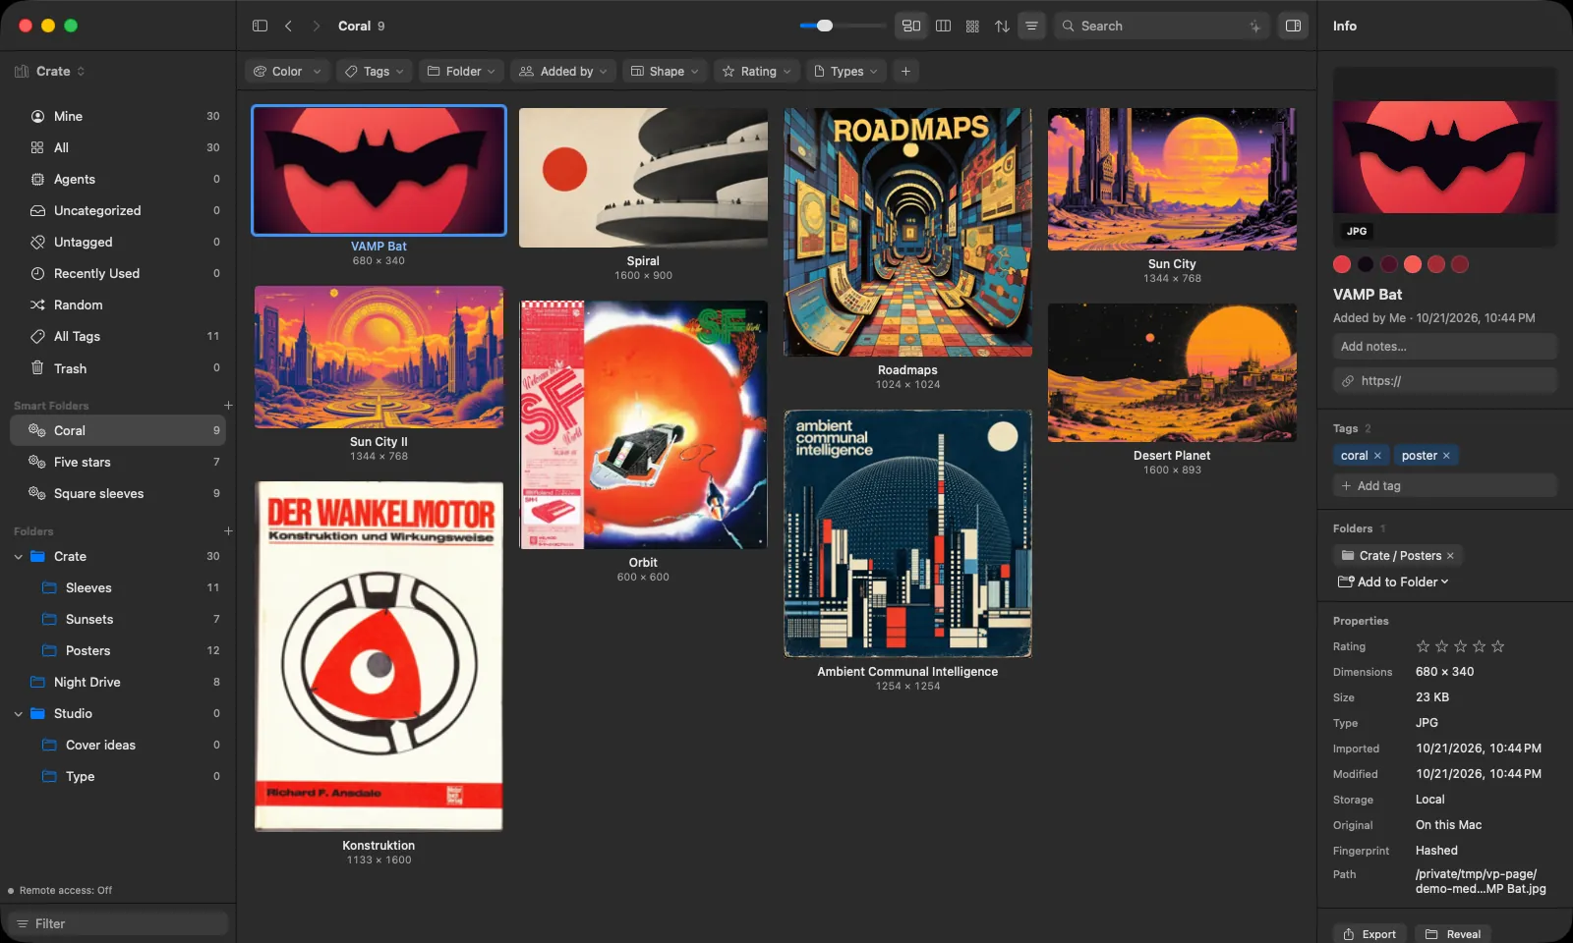Open the Add to Folder dropdown

click(x=1393, y=582)
